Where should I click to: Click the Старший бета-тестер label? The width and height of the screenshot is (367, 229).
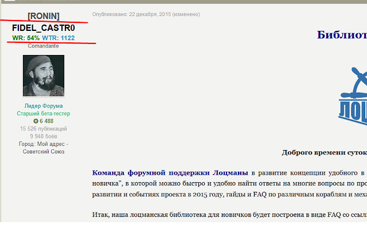[44, 113]
